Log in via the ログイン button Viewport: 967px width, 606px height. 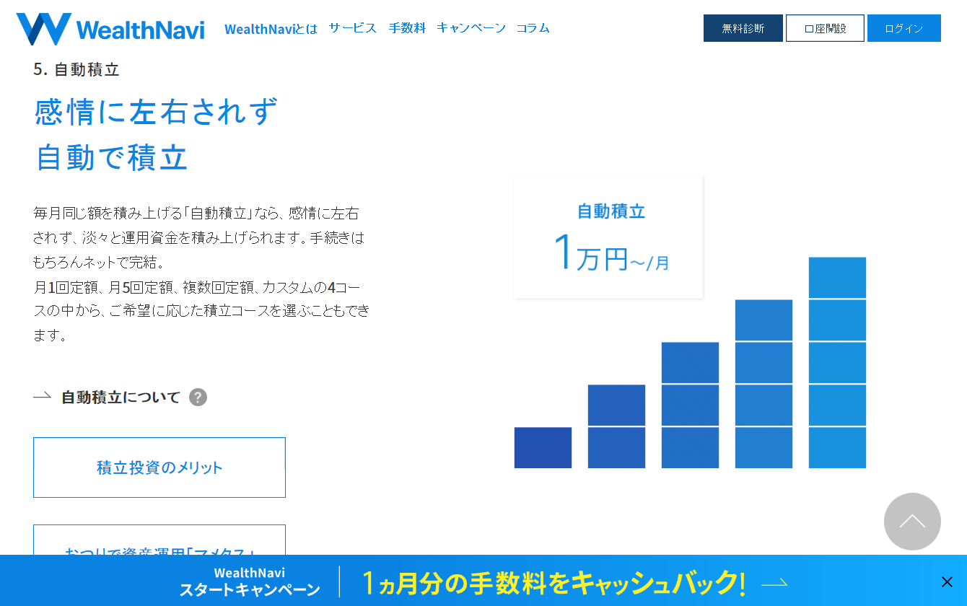(x=903, y=27)
